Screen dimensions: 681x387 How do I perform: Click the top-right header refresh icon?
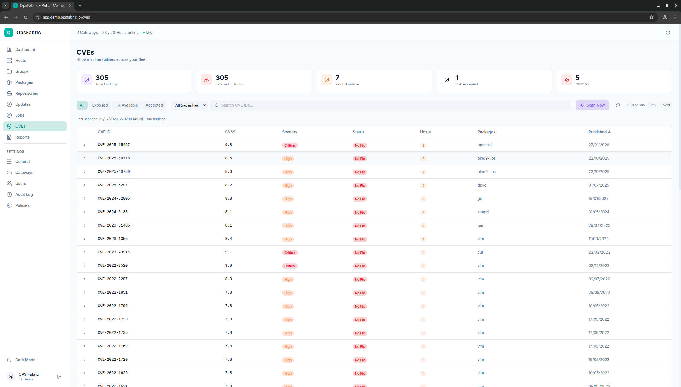point(668,33)
